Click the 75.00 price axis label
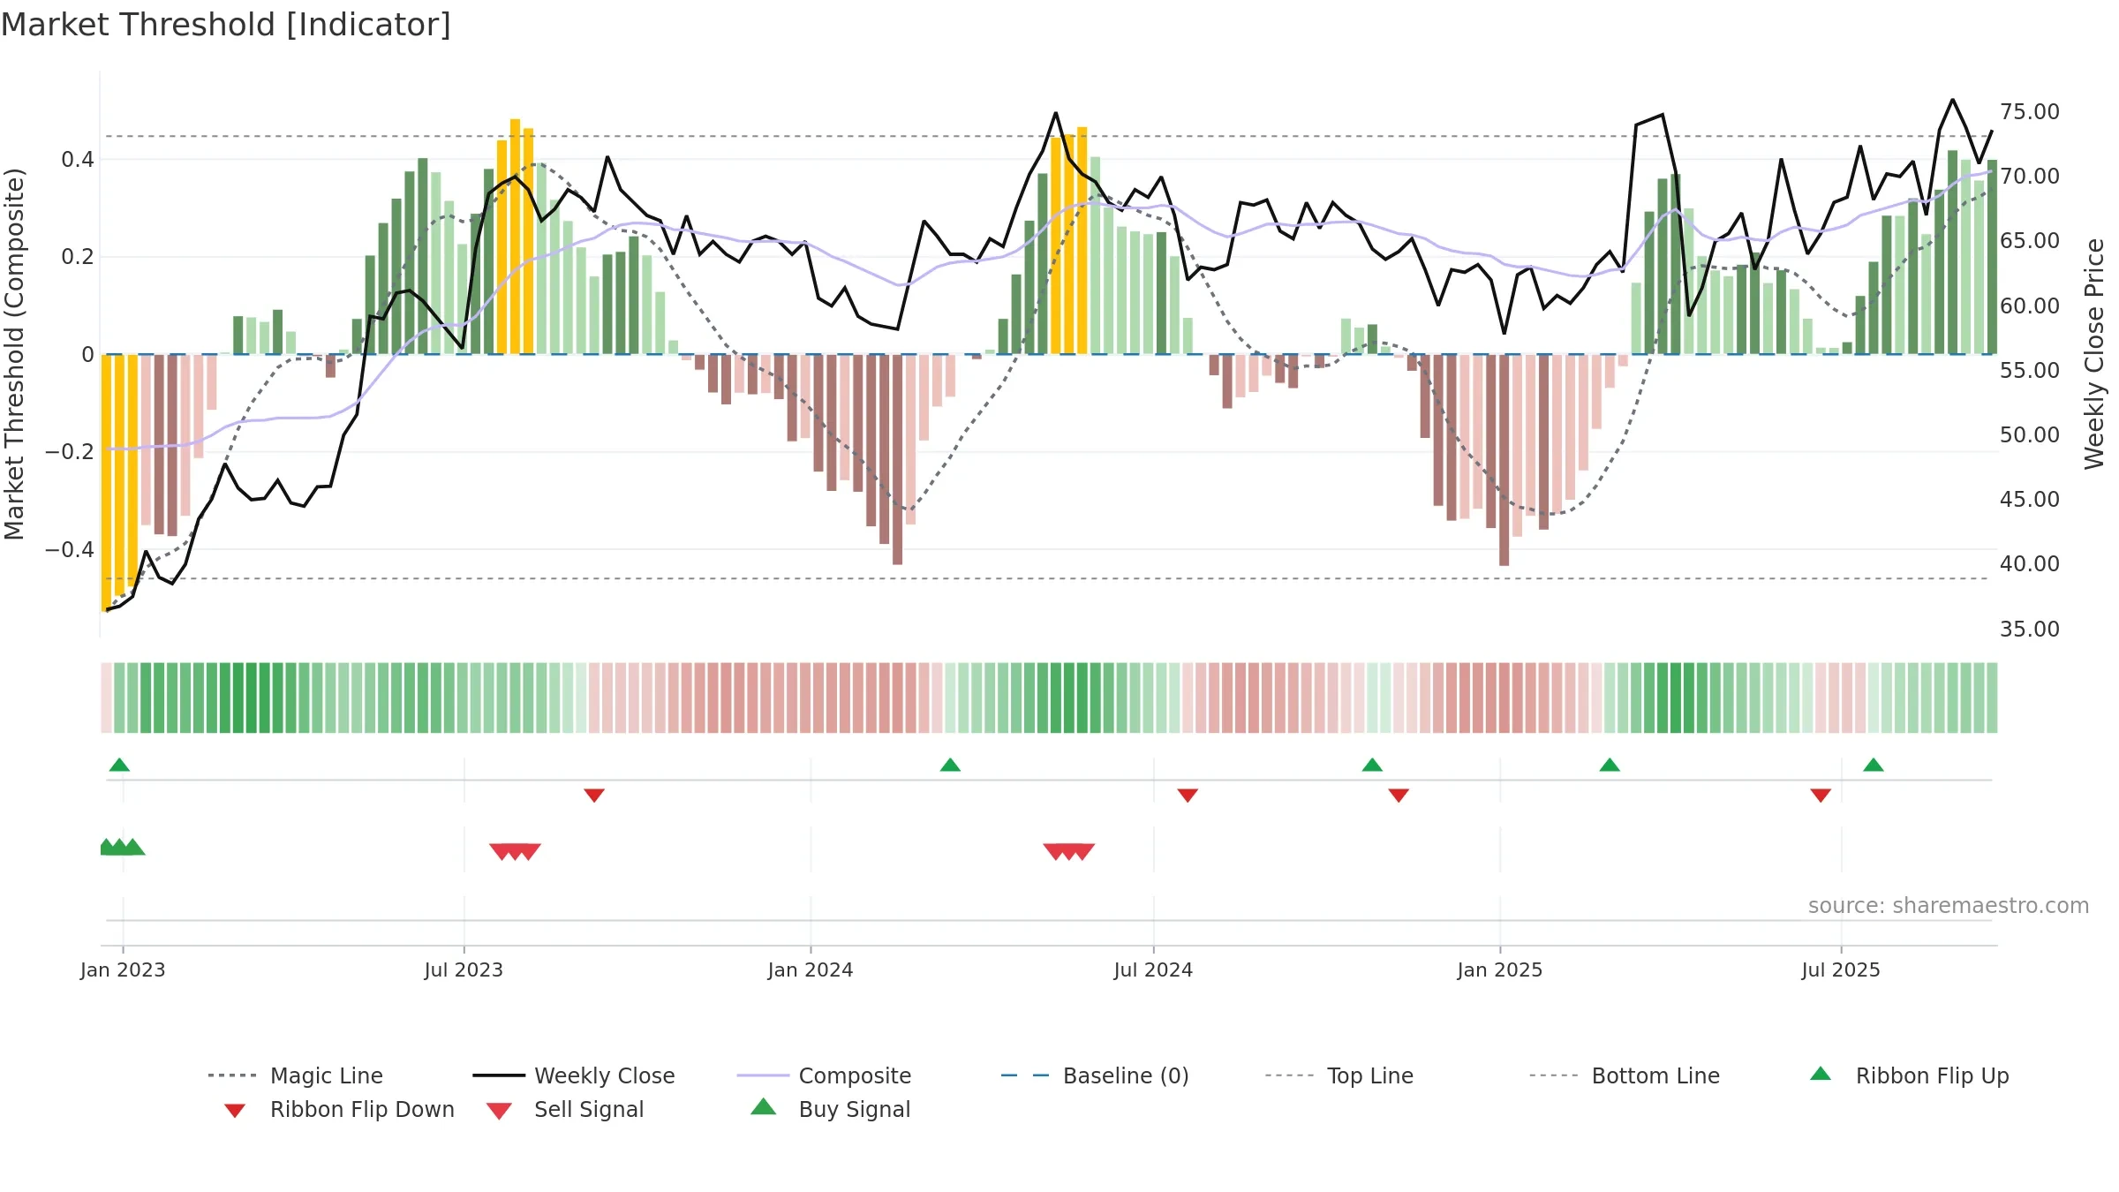This screenshot has height=1192, width=2119. (2030, 112)
